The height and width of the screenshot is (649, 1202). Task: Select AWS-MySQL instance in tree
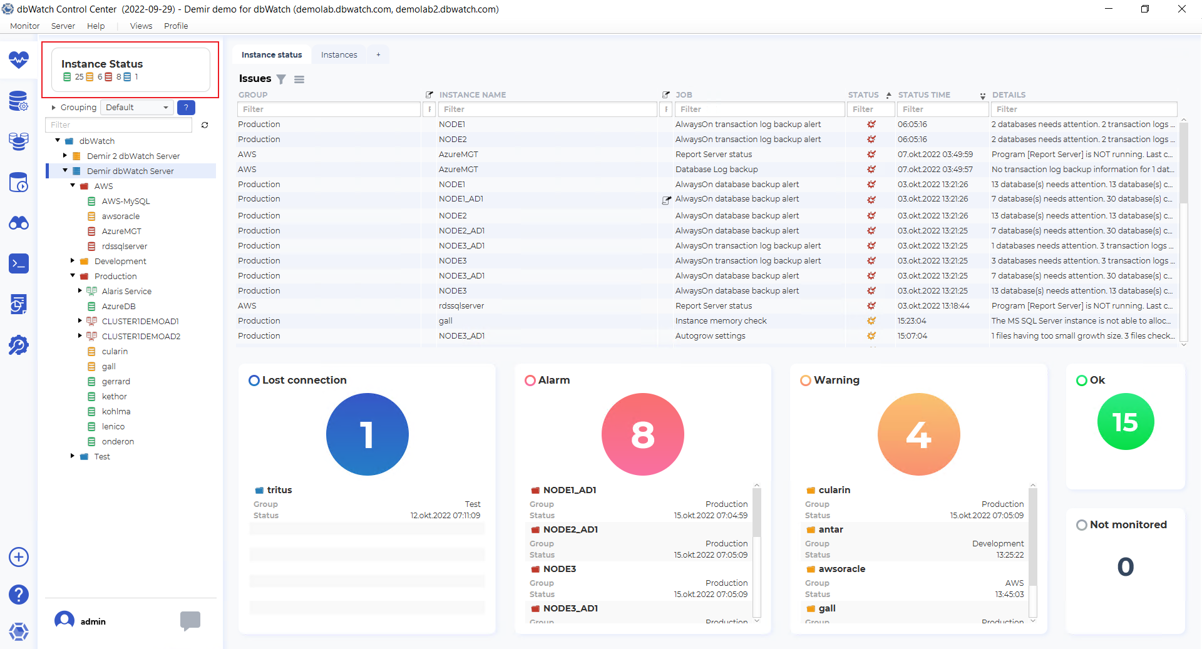126,201
